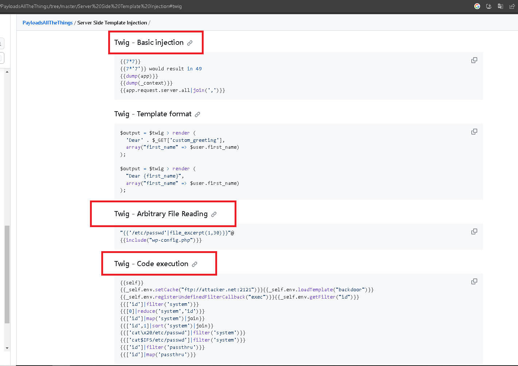518x366 pixels.
Task: Click the registerUndefinedFilterCallback("exec") payload line
Action: click(x=240, y=297)
